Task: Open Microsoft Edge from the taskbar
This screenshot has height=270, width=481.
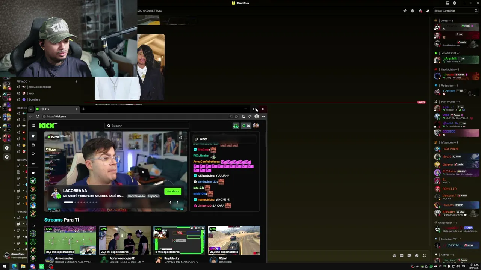Action: coord(14,267)
